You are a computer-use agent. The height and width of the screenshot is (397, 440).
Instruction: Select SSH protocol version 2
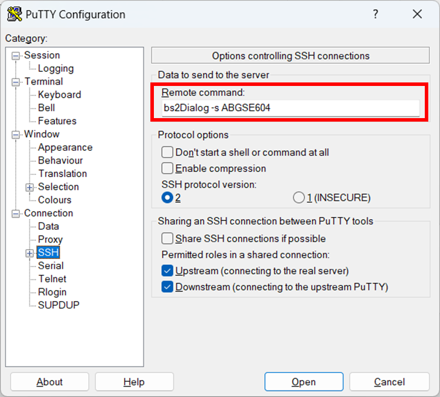[x=167, y=198]
